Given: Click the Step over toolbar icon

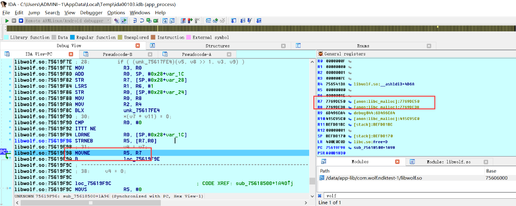Looking at the screenshot, I should click(x=141, y=21).
